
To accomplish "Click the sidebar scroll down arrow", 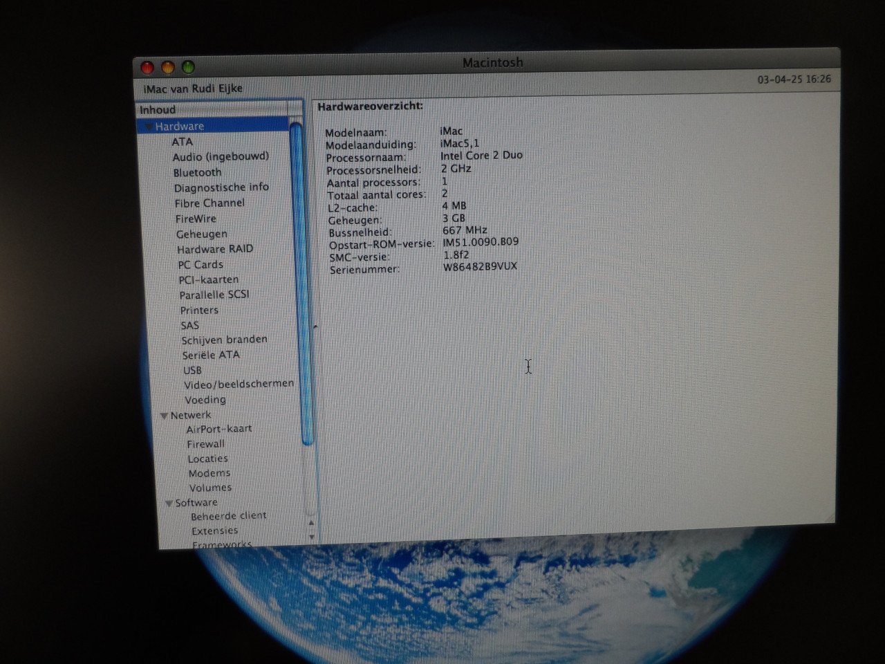I will coord(312,537).
